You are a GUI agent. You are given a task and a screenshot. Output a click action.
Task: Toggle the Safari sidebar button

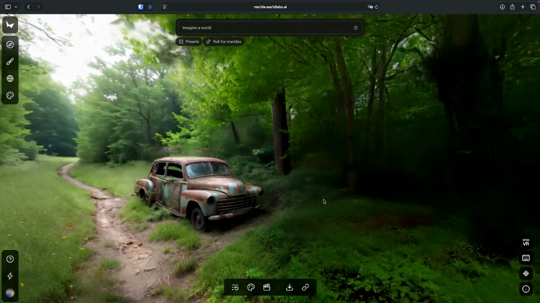(7, 7)
